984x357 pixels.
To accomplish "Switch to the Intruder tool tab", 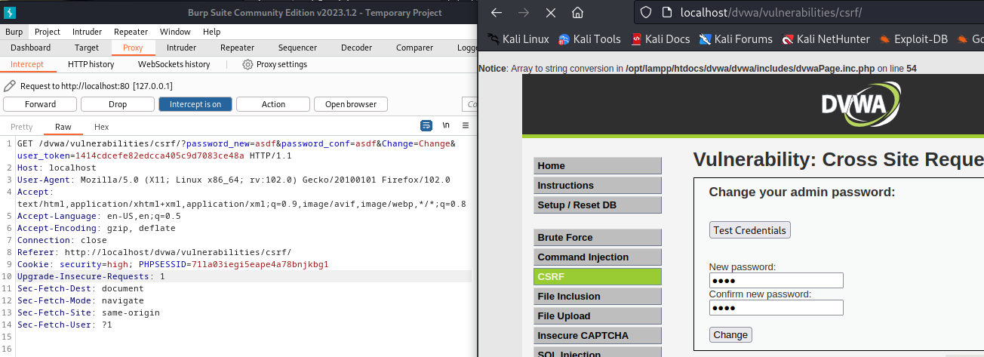I will pos(181,48).
